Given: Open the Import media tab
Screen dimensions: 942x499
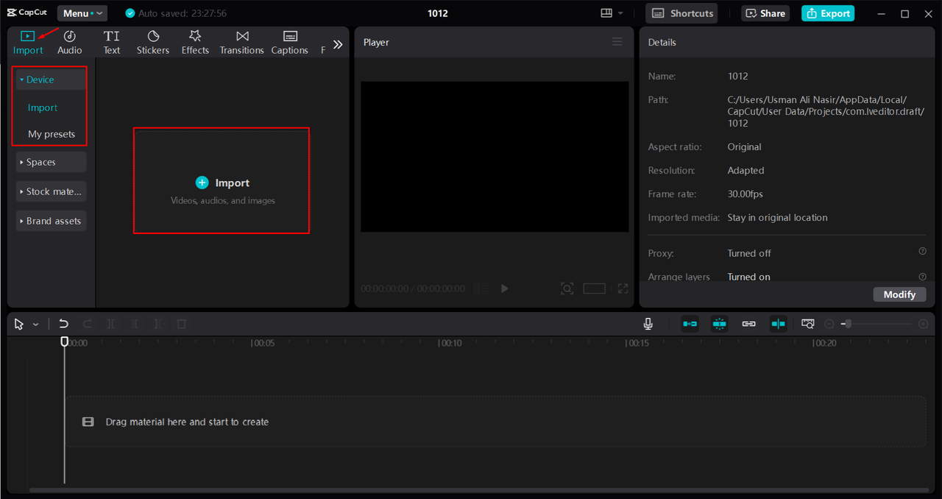Looking at the screenshot, I should (x=28, y=43).
